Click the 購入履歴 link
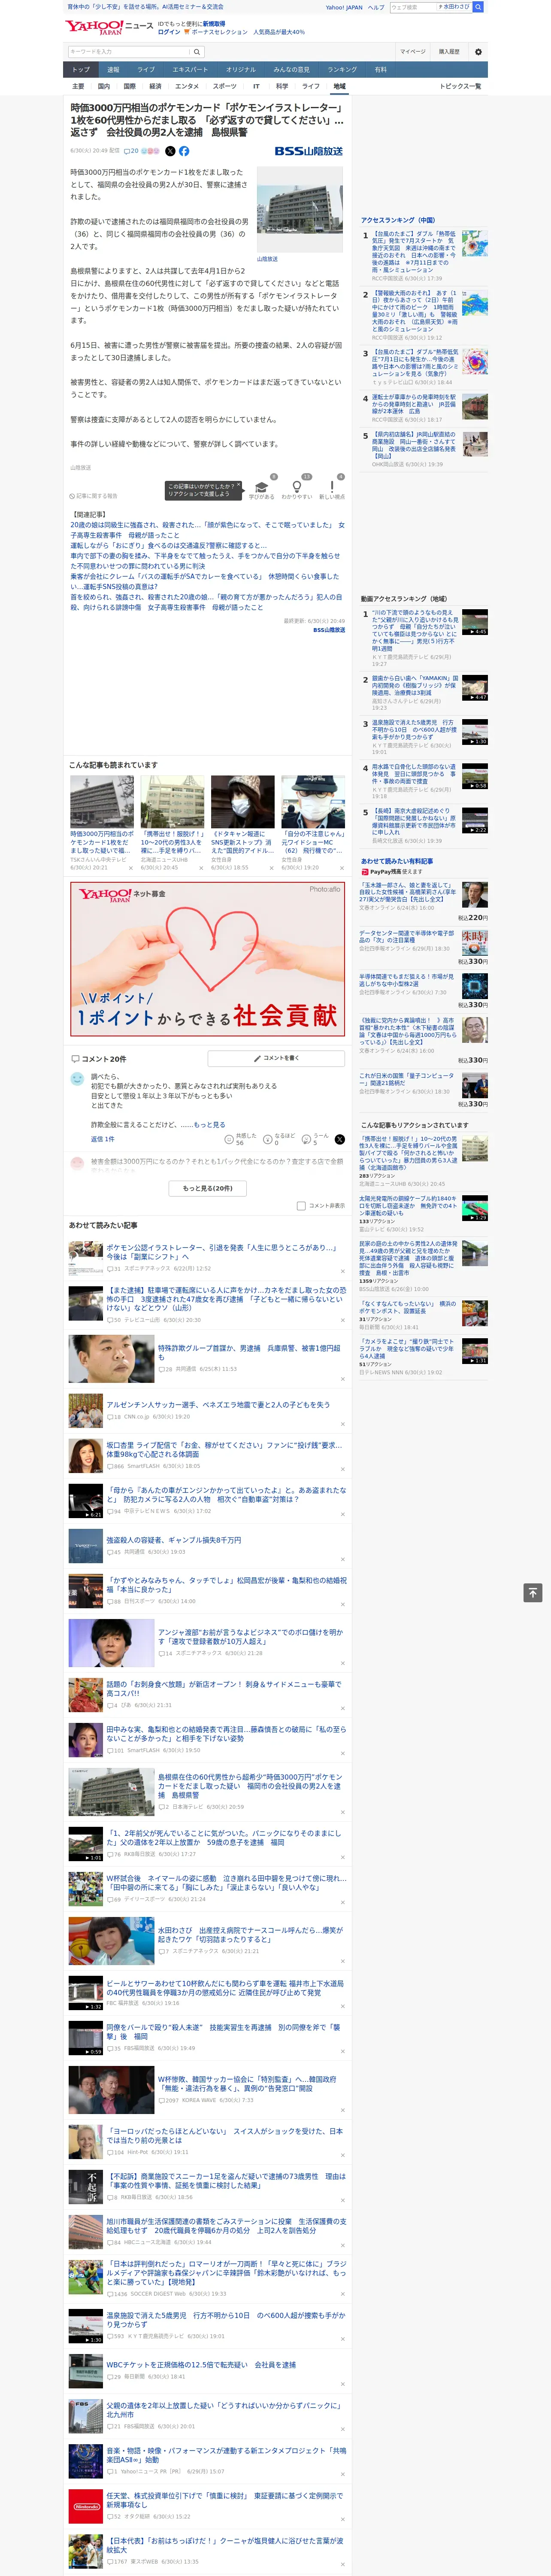This screenshot has height=2576, width=551. pyautogui.click(x=449, y=52)
